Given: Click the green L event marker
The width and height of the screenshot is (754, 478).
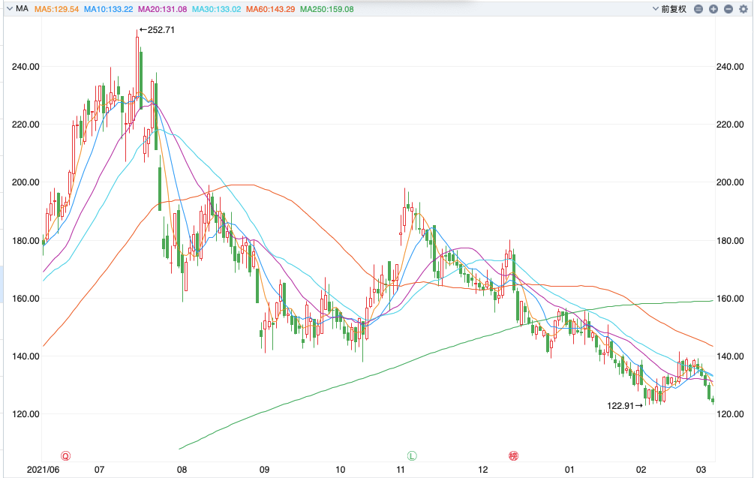Looking at the screenshot, I should [412, 455].
